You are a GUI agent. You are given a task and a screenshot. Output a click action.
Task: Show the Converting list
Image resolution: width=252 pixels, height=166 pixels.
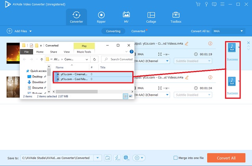point(113,31)
